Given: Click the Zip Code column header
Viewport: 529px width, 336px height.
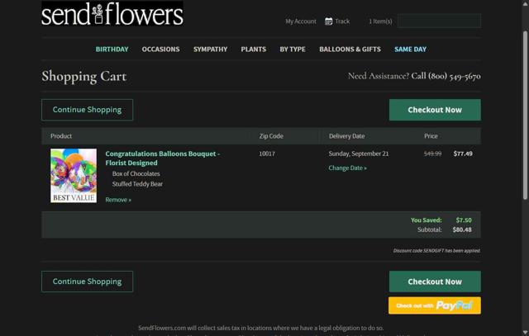Looking at the screenshot, I should (271, 136).
